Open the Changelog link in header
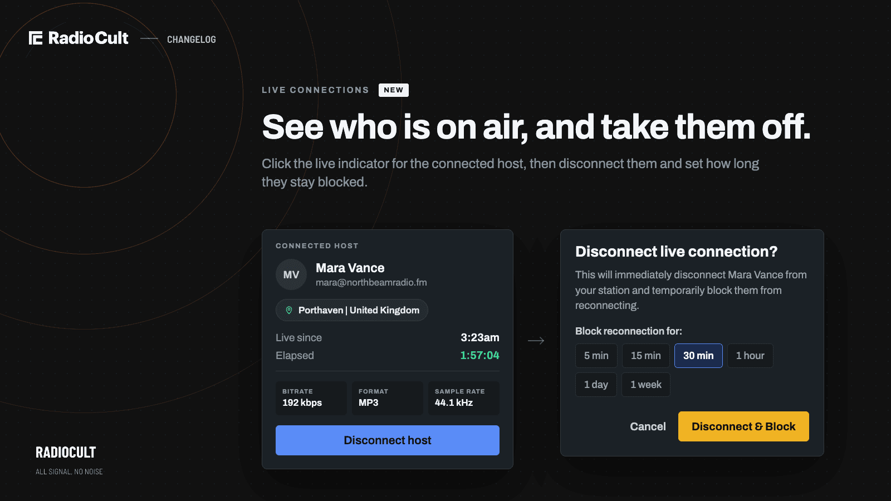The height and width of the screenshot is (501, 891). tap(192, 40)
